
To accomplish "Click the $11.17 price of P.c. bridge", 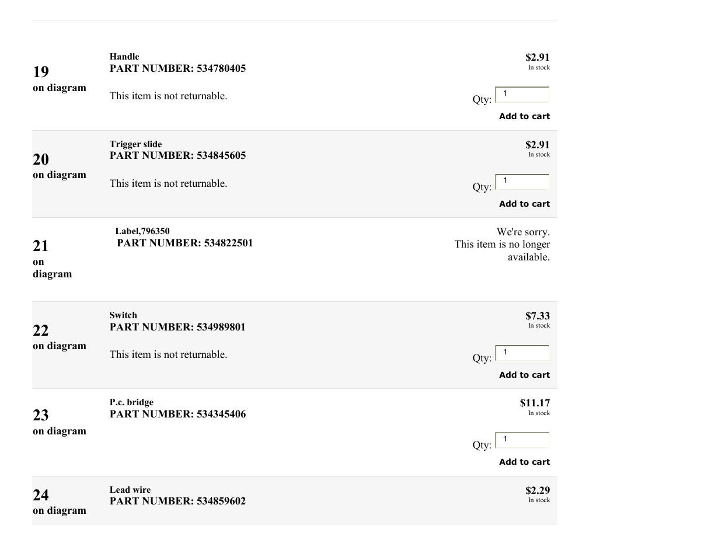I will click(x=535, y=403).
